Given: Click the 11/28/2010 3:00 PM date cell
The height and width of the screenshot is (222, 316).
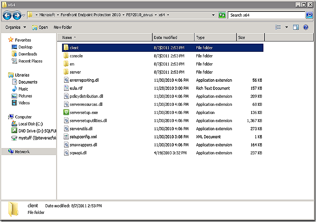Looking at the screenshot, I should click(171, 88).
